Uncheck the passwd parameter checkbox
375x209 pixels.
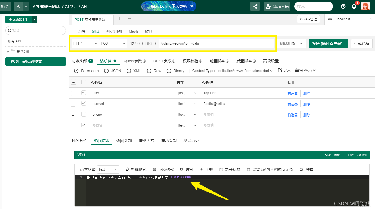point(83,104)
